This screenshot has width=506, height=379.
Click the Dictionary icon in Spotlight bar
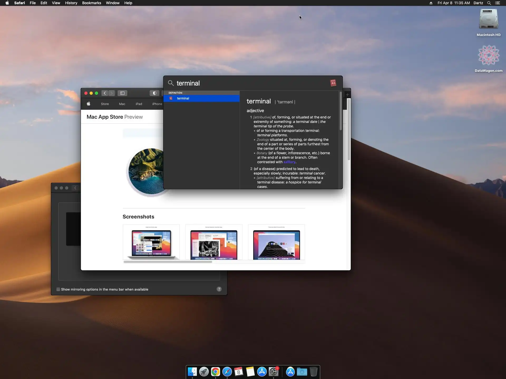pos(333,83)
